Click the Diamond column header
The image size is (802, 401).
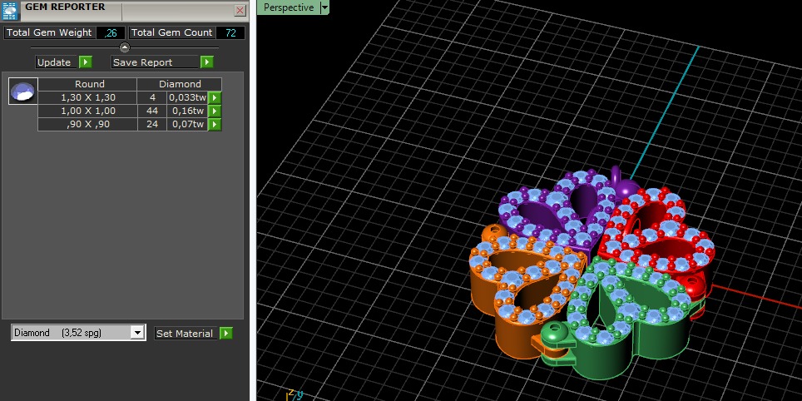pos(180,84)
